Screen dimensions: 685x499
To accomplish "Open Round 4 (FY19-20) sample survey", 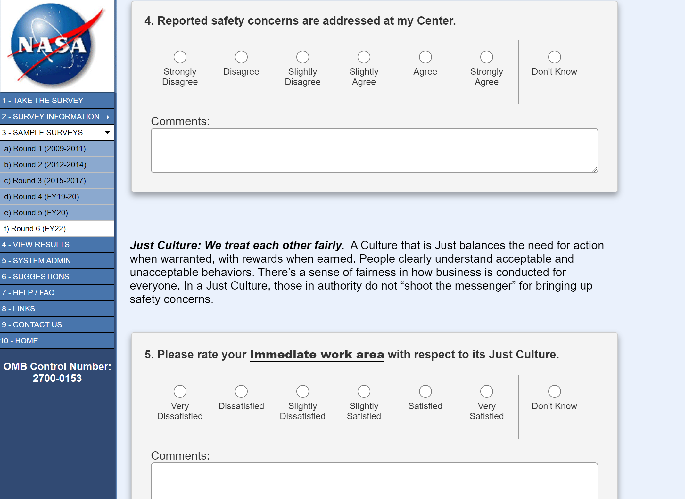I will (41, 197).
